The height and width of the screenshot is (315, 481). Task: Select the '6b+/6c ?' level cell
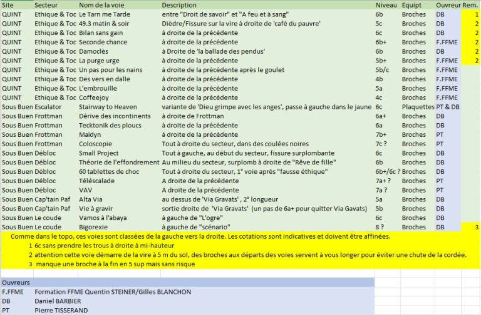click(x=387, y=171)
